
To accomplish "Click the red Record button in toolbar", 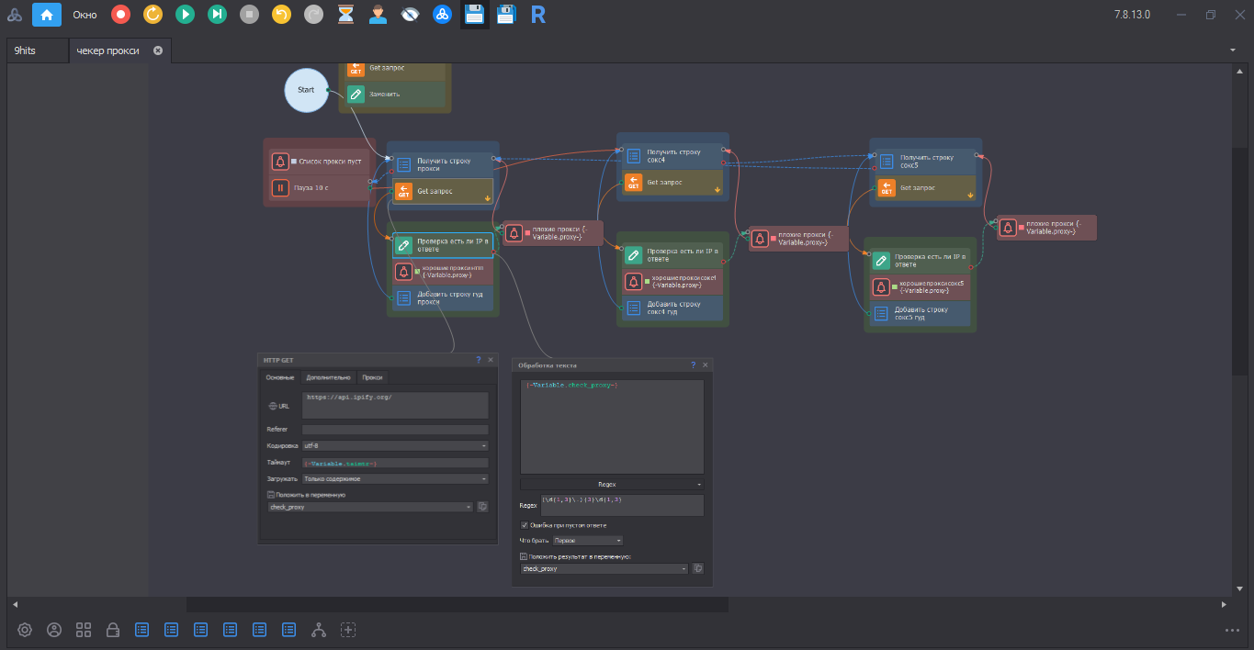I will 120,14.
